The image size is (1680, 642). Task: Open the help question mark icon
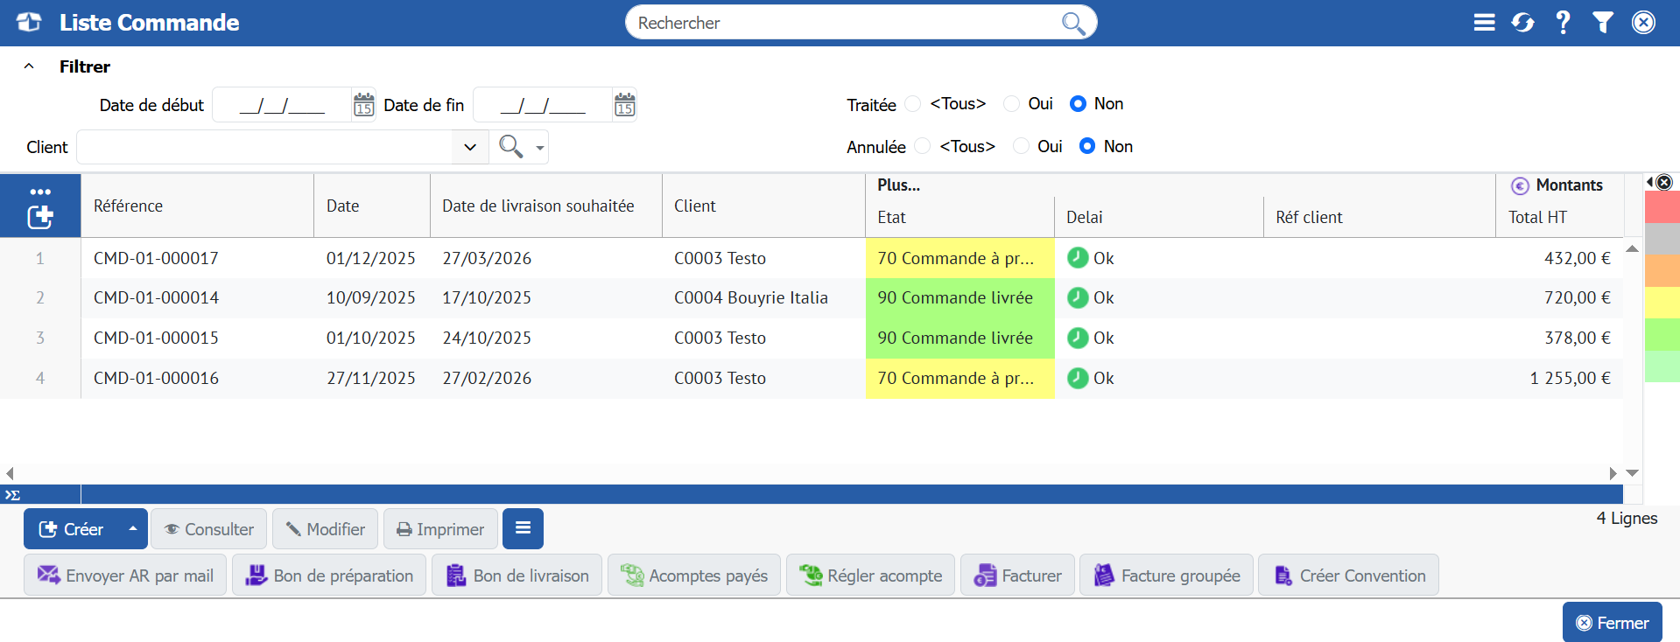[x=1563, y=23]
